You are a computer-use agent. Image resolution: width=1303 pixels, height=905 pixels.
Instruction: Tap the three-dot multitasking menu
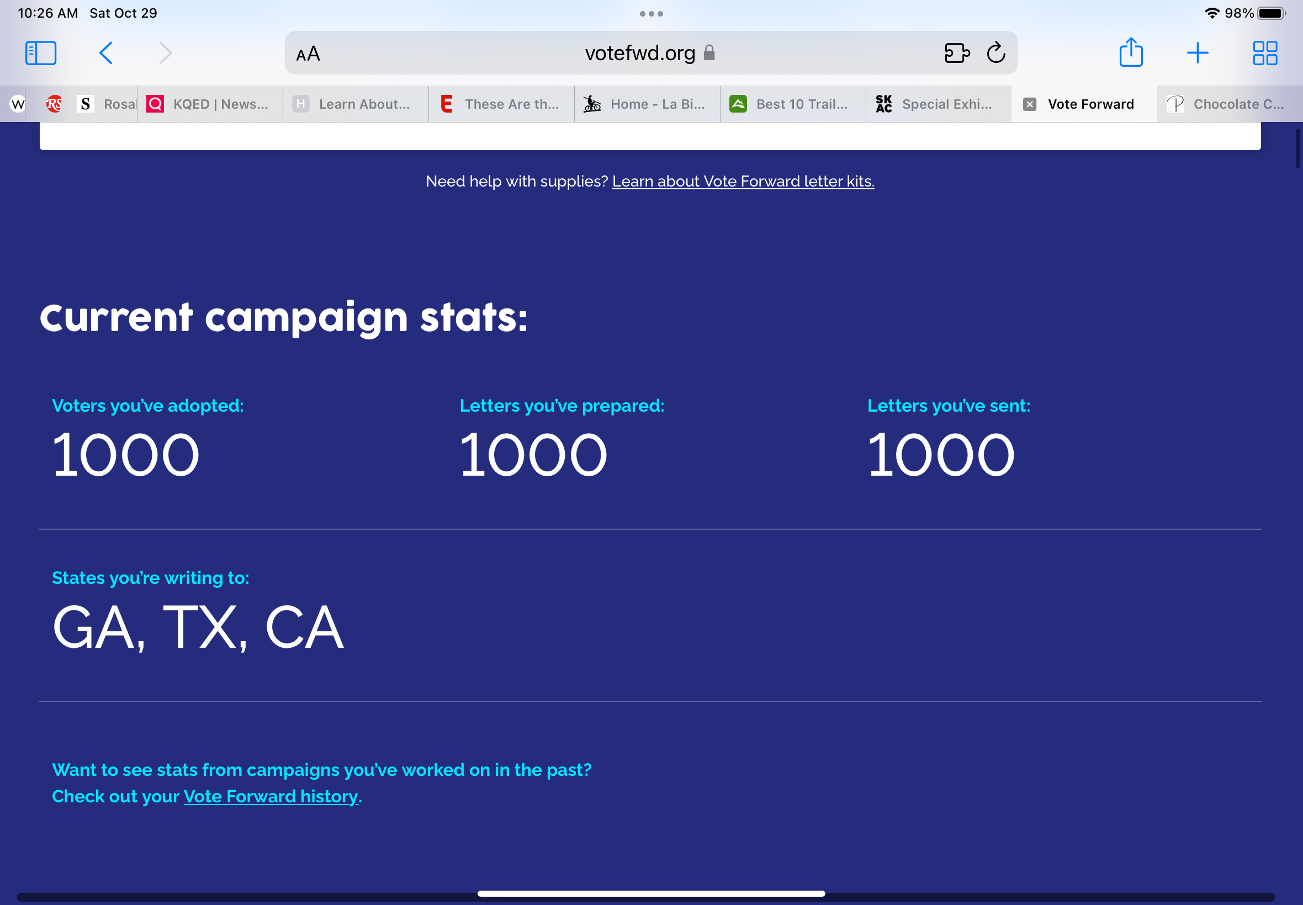point(651,14)
